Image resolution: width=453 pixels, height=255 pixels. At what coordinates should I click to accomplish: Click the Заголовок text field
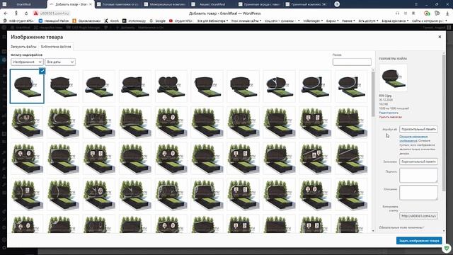click(418, 161)
